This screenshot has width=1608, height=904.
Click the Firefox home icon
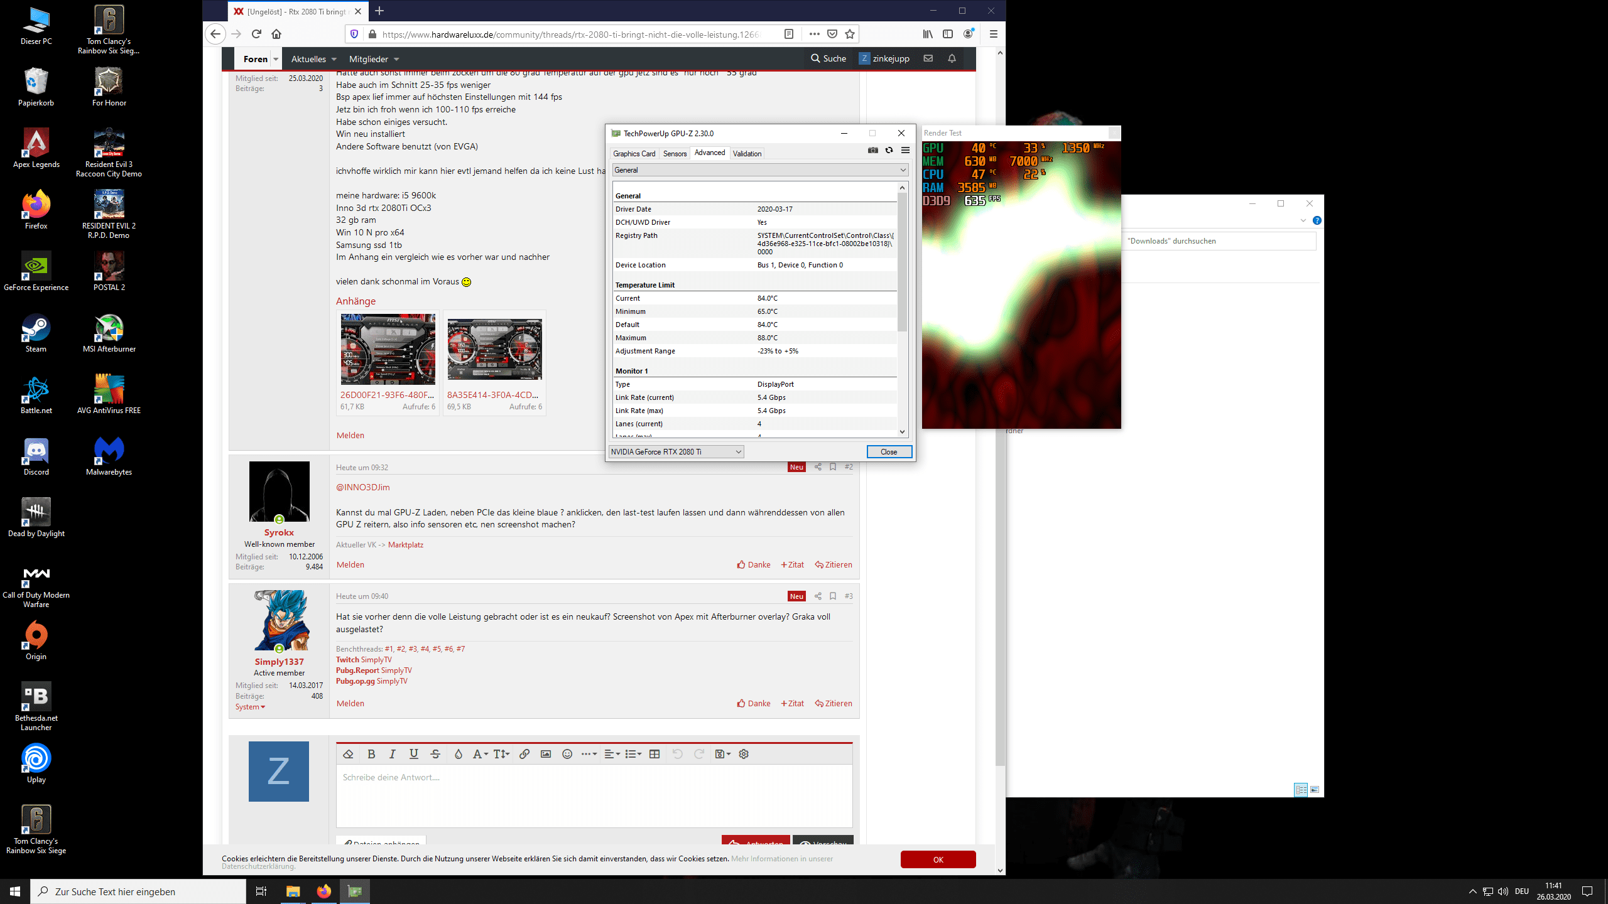[x=276, y=34]
